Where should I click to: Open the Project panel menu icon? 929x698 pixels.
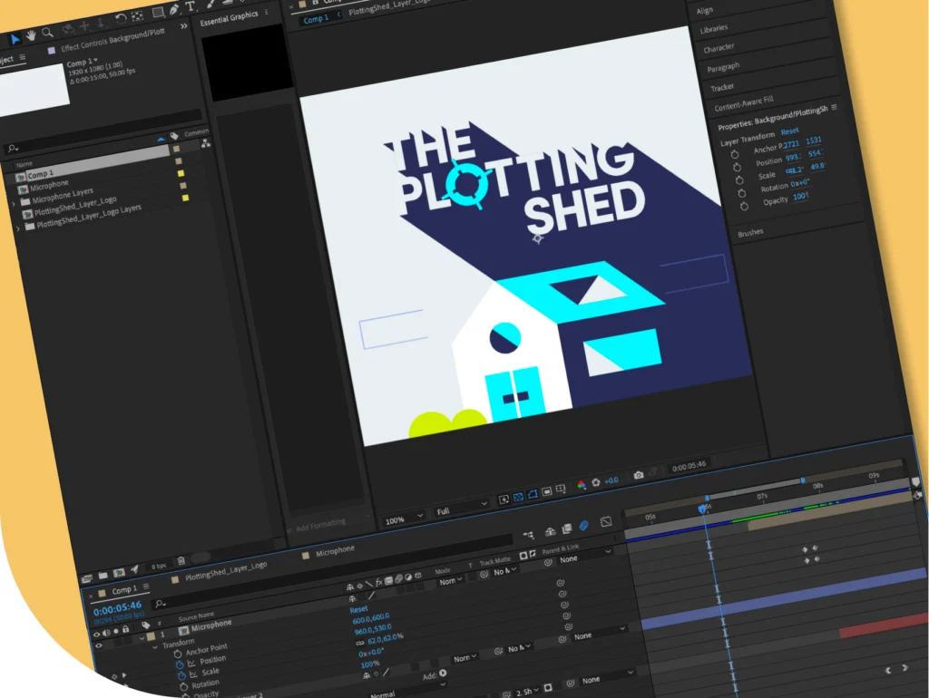pos(23,57)
